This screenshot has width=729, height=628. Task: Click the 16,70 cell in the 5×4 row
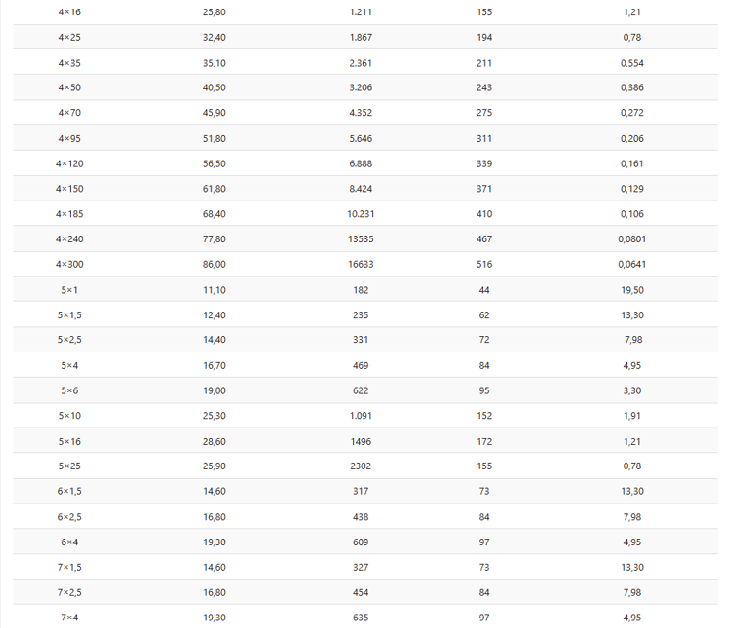tap(215, 365)
